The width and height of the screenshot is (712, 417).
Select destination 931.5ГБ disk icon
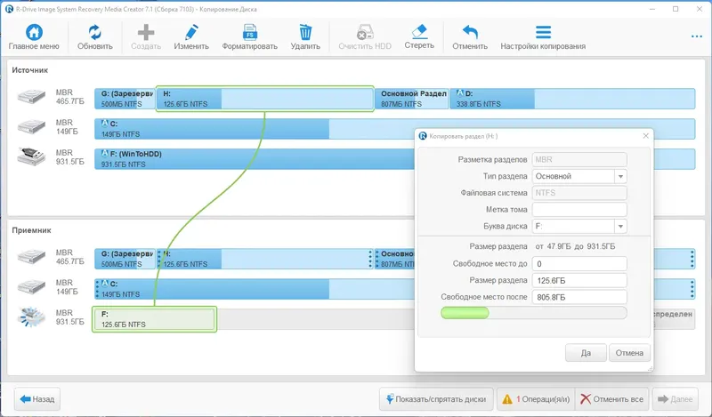31,317
